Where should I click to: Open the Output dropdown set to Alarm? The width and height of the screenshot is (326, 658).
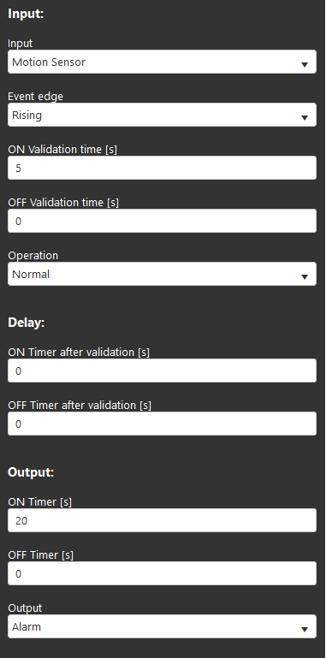click(162, 627)
